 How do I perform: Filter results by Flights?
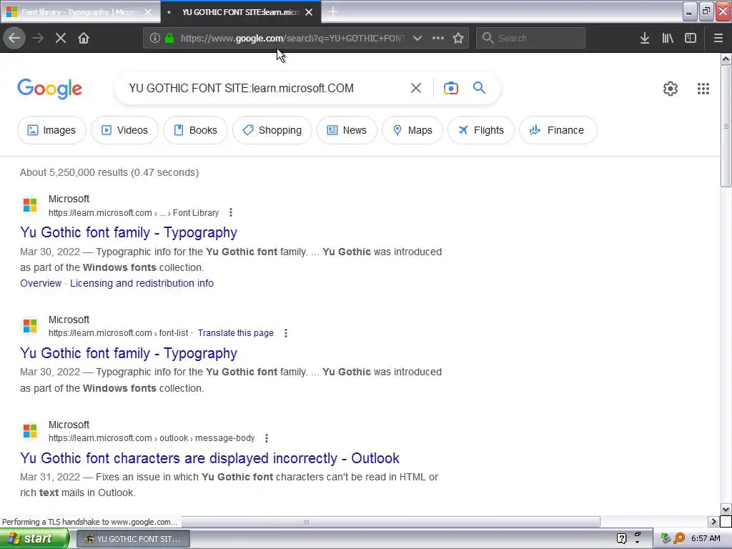point(481,130)
